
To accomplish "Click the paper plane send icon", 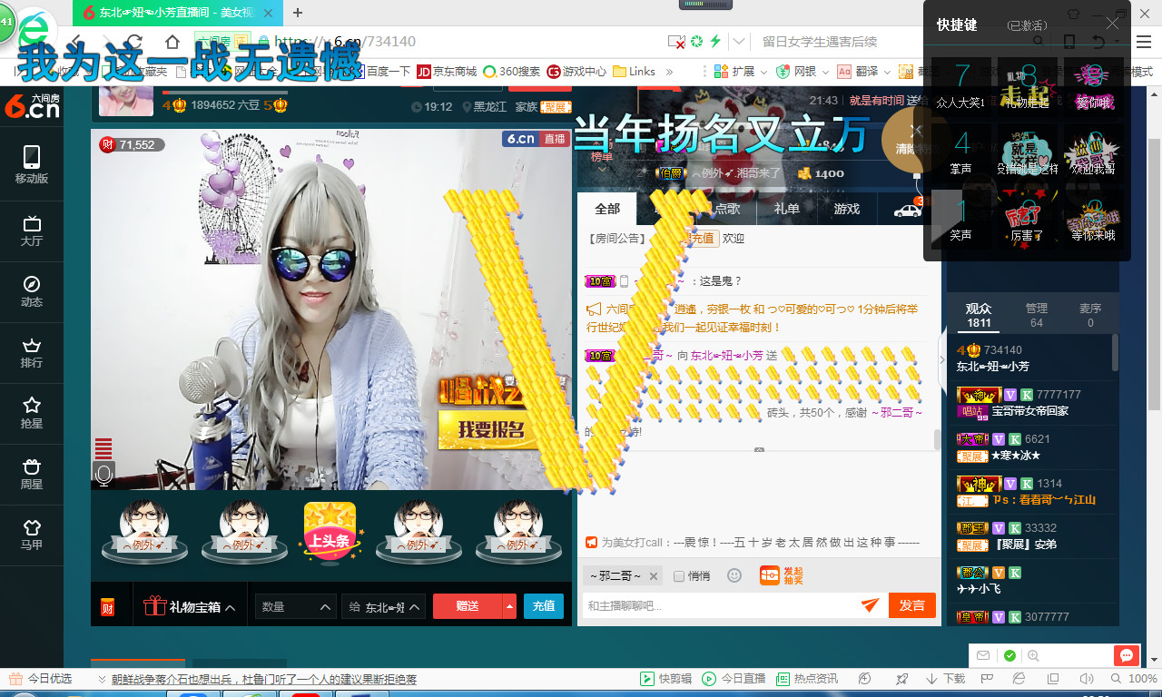I will (871, 604).
